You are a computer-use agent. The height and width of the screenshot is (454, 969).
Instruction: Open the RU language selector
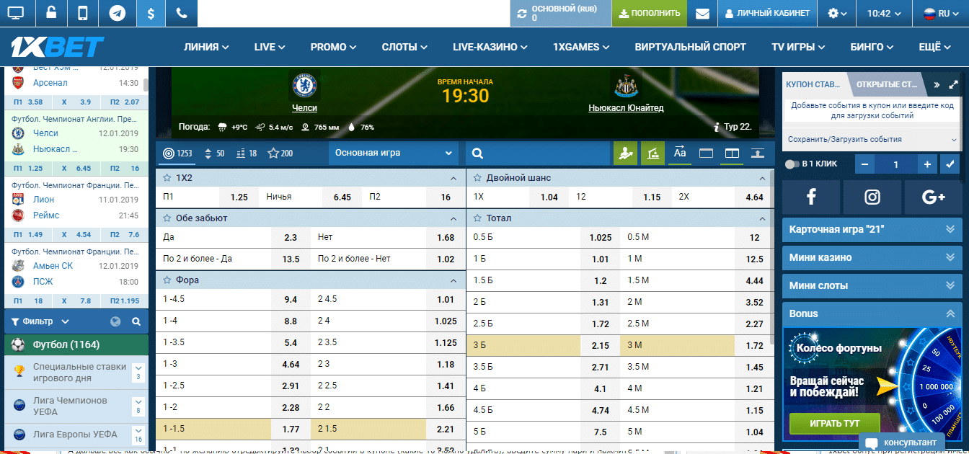click(x=941, y=13)
